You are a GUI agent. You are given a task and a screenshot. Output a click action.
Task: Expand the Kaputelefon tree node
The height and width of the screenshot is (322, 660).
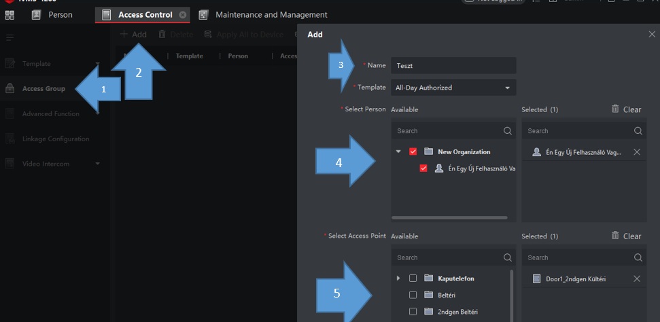(398, 279)
